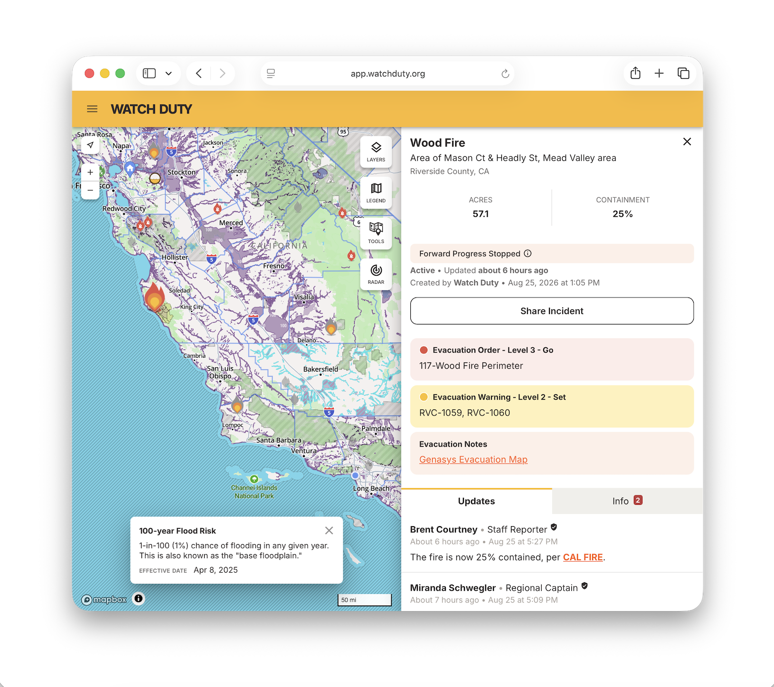Open the Safari share menu

pyautogui.click(x=635, y=73)
